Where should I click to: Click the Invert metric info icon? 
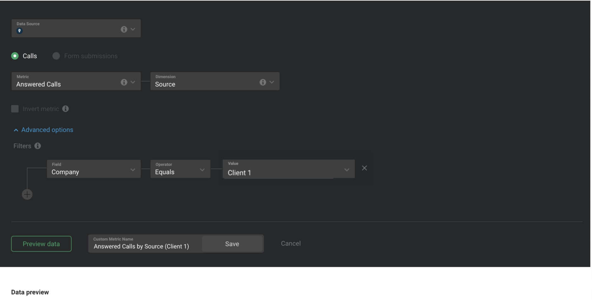(66, 109)
